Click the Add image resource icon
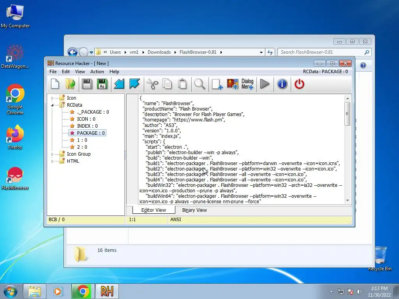This screenshot has height=299, width=399. (x=233, y=84)
